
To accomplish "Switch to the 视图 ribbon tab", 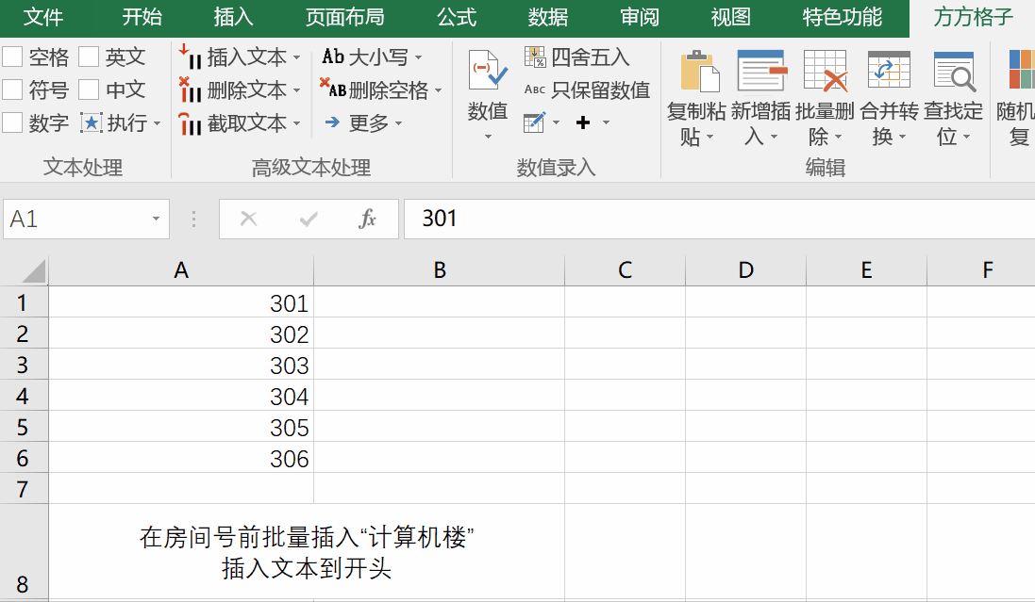I will (730, 17).
